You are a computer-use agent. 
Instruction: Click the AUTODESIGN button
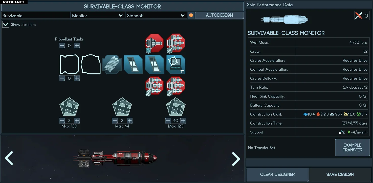(x=219, y=15)
